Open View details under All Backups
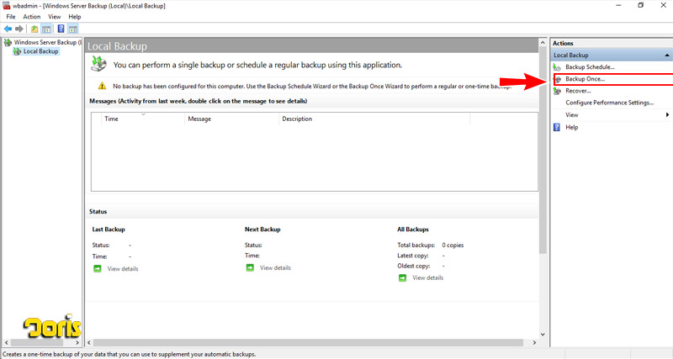Viewport: 673px width, 359px height. 428,278
